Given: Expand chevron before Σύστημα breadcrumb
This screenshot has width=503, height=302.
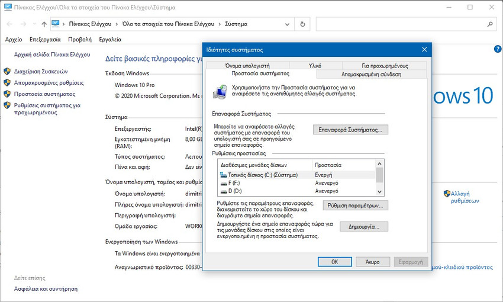Looking at the screenshot, I should click(220, 24).
